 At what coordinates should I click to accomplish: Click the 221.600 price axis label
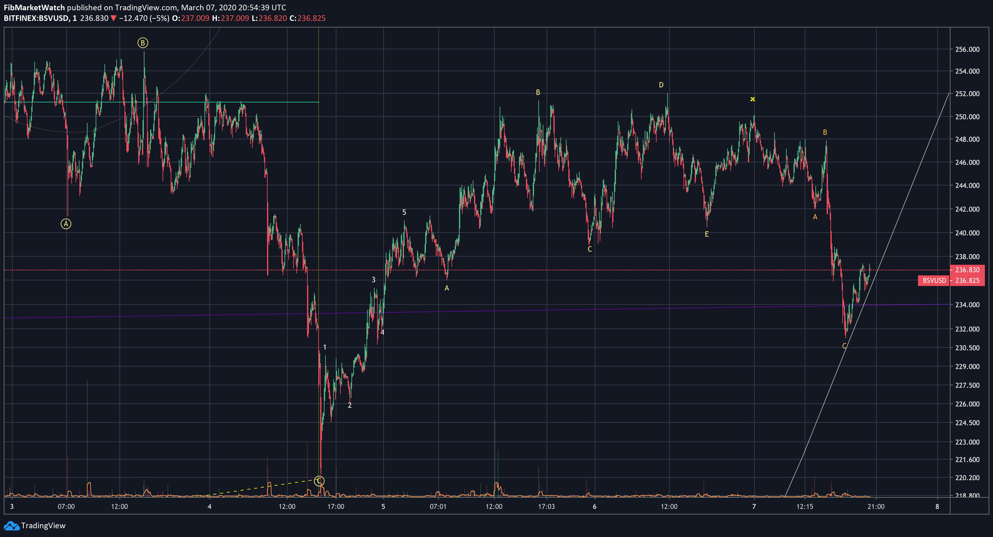point(967,460)
